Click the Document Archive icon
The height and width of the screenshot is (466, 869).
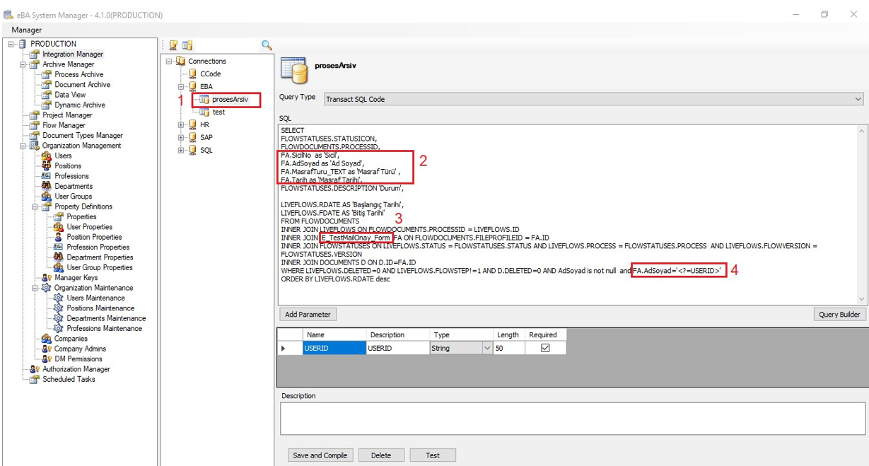click(47, 84)
